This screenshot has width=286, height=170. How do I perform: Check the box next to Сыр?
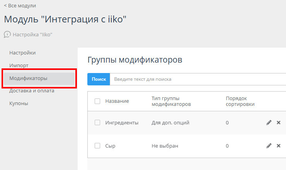[x=97, y=146]
